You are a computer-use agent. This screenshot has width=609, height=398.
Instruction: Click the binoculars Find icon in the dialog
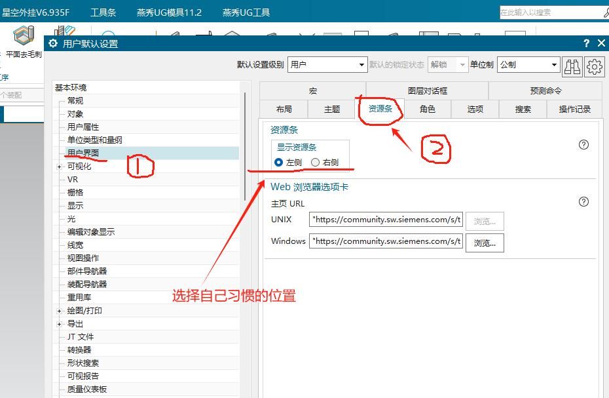572,66
